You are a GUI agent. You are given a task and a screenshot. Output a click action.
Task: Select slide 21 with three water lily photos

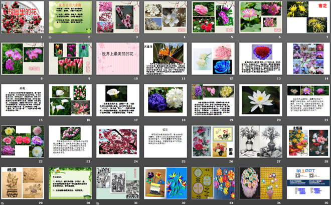(x=308, y=100)
